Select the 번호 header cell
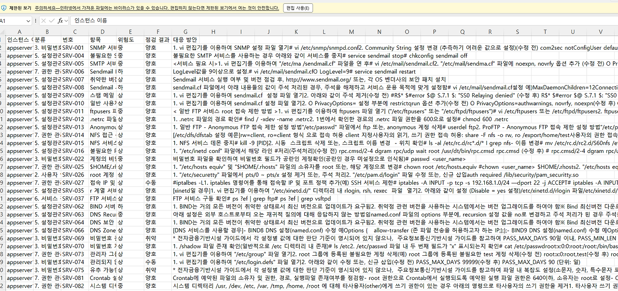The width and height of the screenshot is (618, 291). pos(75,40)
